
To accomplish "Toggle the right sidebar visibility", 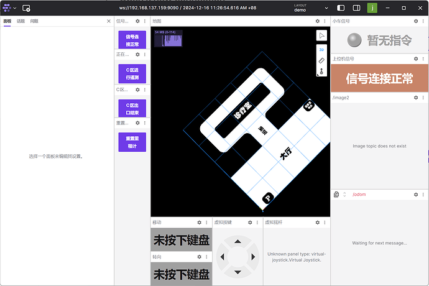I will tap(357, 8).
